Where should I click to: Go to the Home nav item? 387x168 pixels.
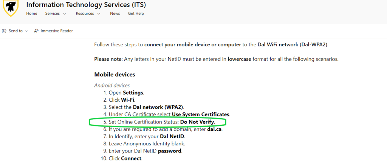[32, 14]
